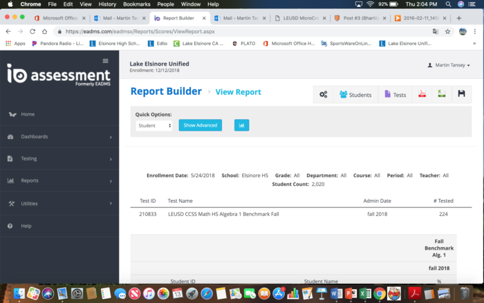Image resolution: width=484 pixels, height=303 pixels.
Task: Expand the Dashboards sidebar section
Action: [x=59, y=137]
